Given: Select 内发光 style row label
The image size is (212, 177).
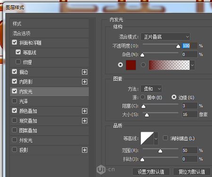Looking at the screenshot, I should pyautogui.click(x=26, y=92).
